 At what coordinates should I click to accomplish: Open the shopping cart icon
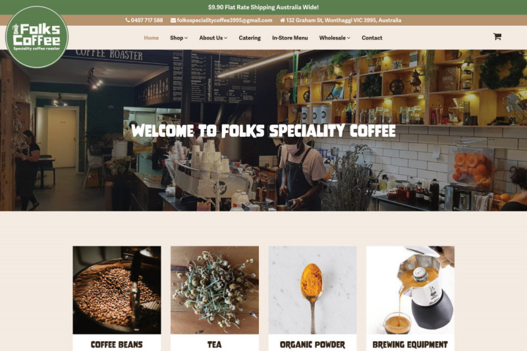pyautogui.click(x=497, y=36)
